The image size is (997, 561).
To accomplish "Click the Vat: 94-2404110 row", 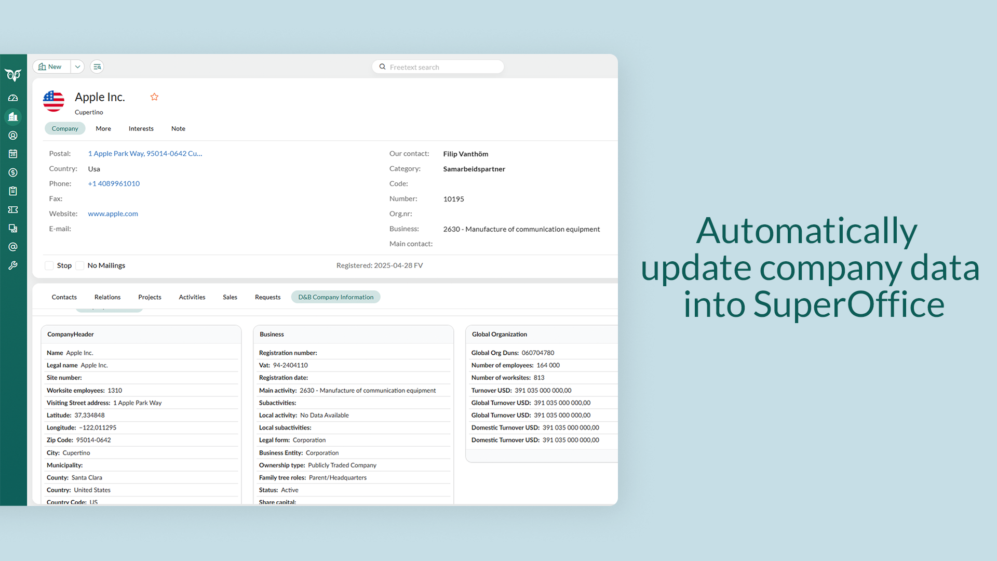I will (x=354, y=365).
